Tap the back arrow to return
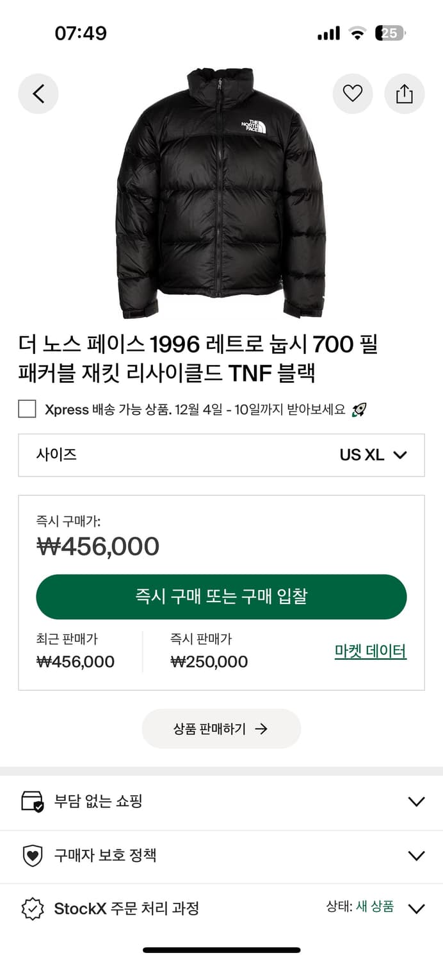This screenshot has width=443, height=962. 38,94
